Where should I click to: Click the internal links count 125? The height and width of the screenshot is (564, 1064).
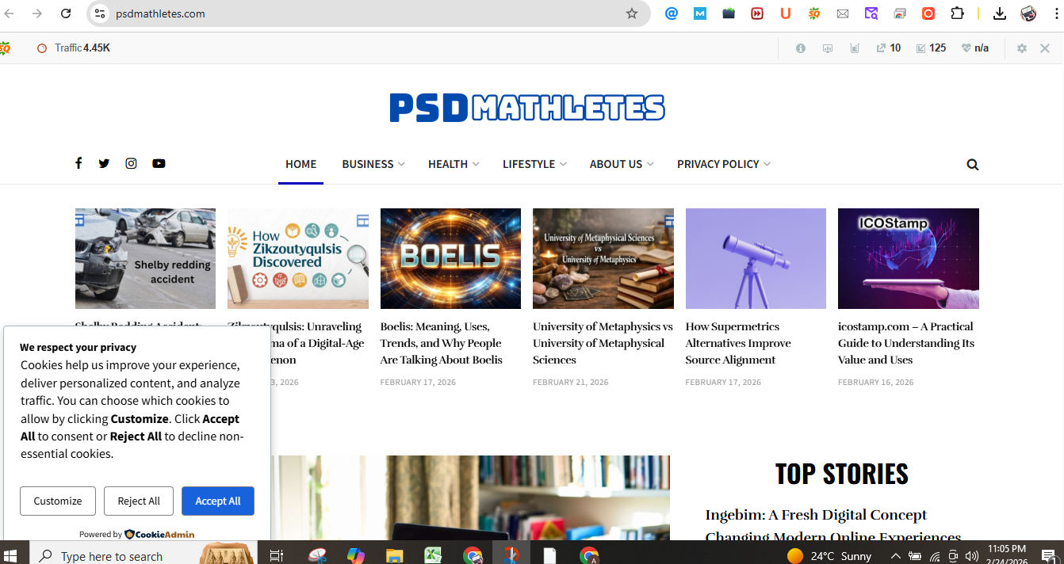932,48
